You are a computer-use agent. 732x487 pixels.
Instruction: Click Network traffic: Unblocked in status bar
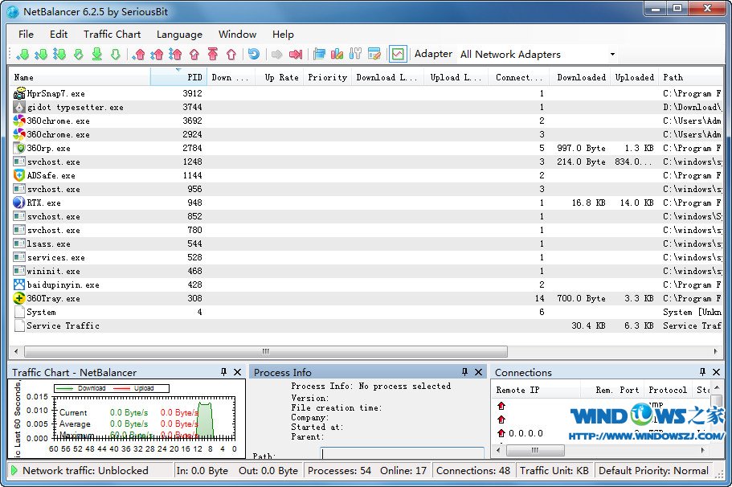tap(84, 471)
